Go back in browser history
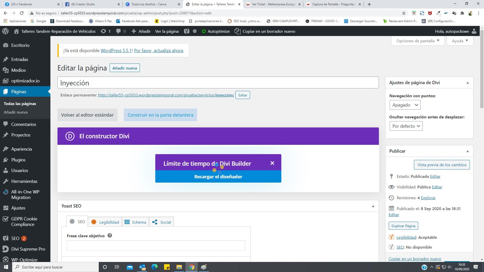 pos(6,13)
